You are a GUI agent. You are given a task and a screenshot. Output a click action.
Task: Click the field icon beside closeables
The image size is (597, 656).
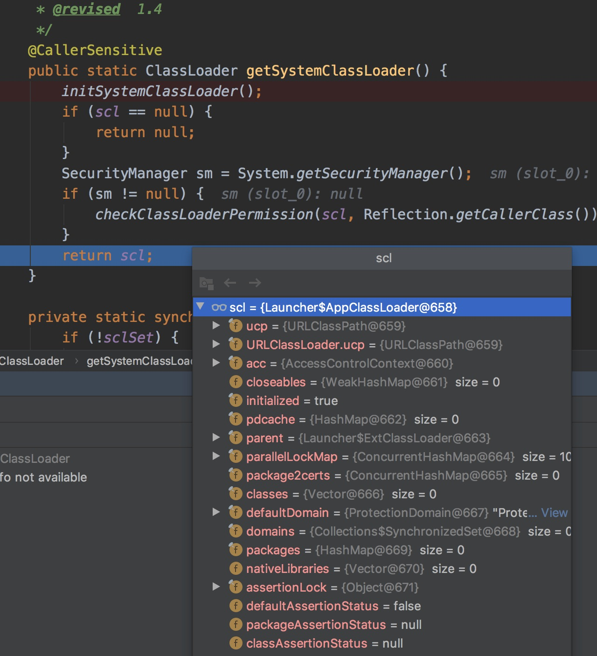pos(236,382)
